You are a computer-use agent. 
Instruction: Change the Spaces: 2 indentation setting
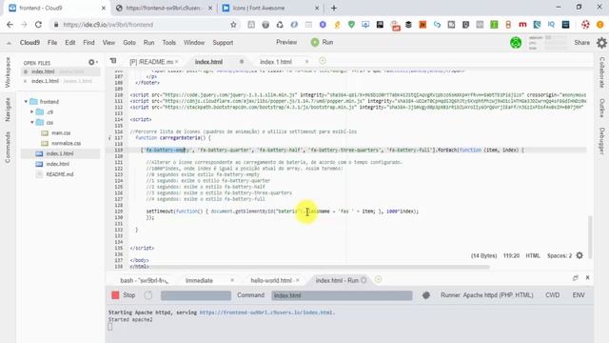coord(560,256)
